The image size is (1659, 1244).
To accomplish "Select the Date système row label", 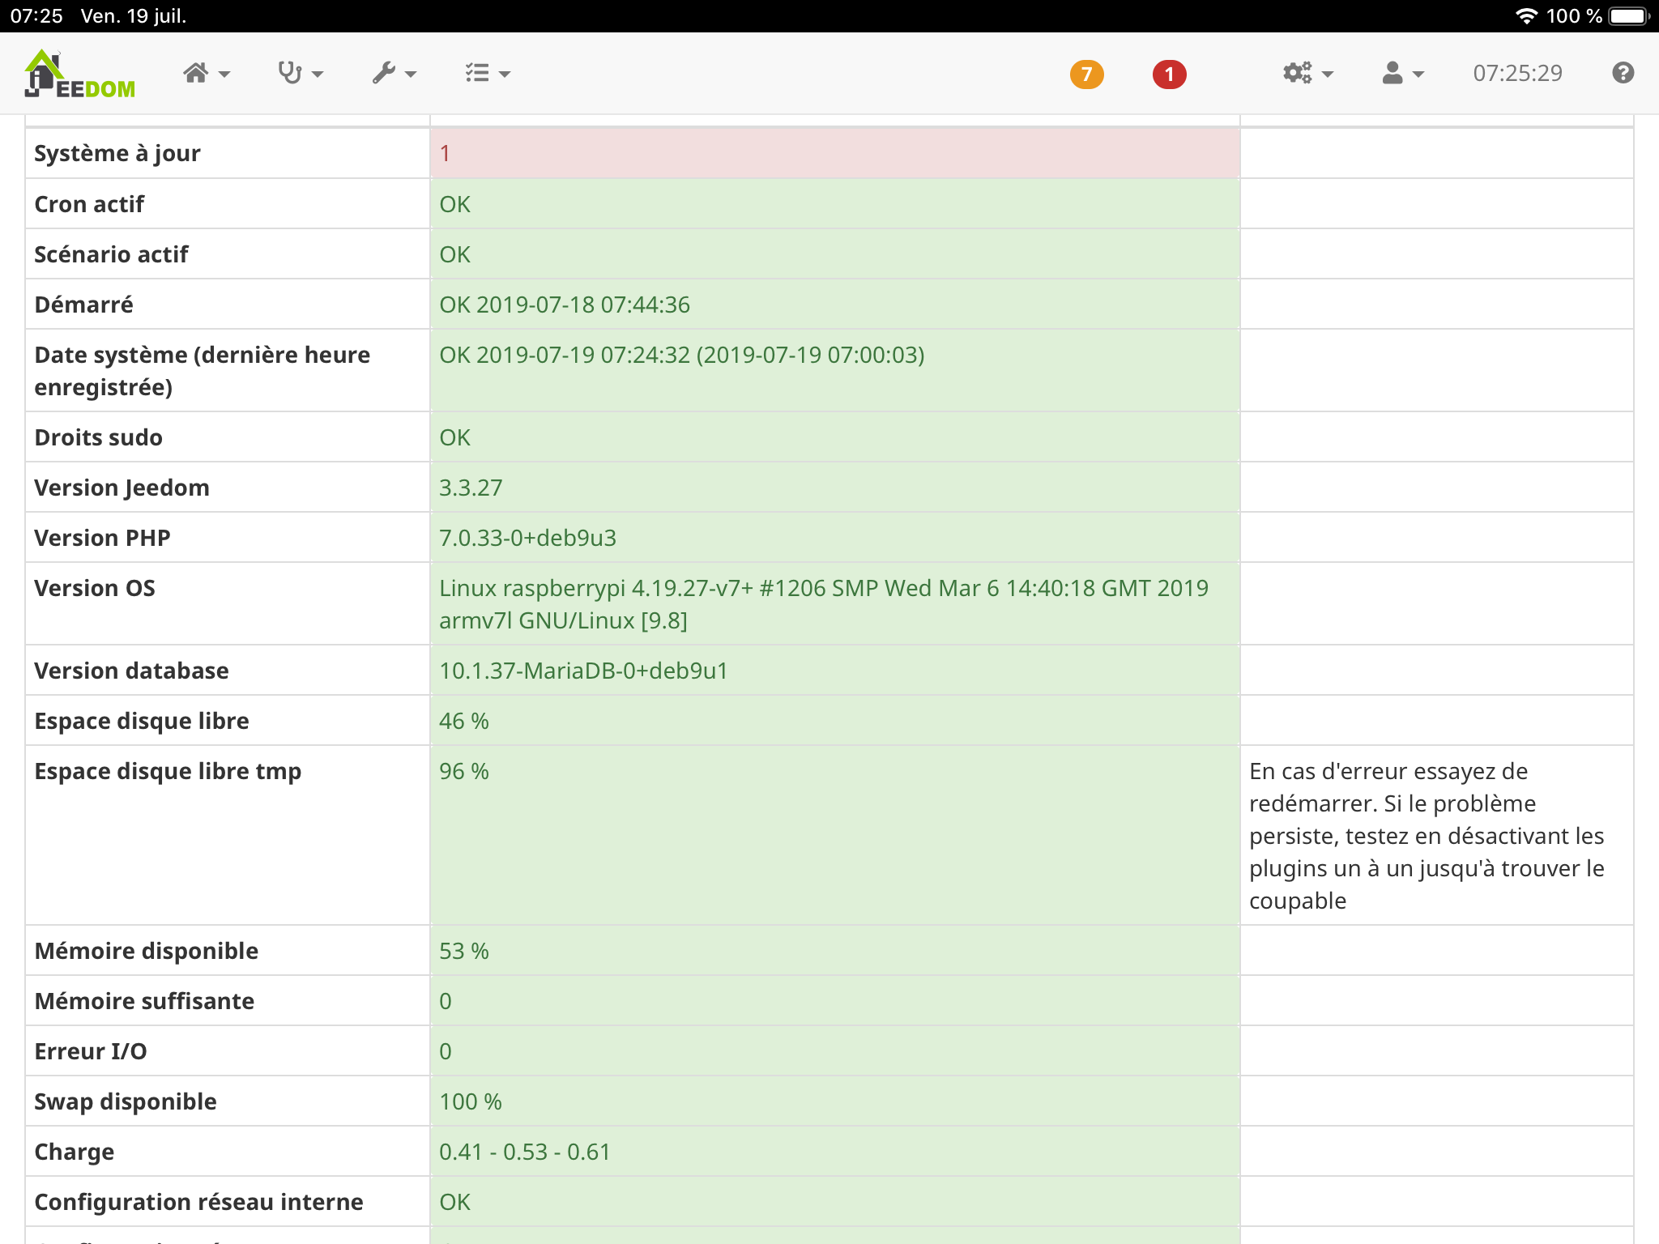I will click(x=203, y=371).
